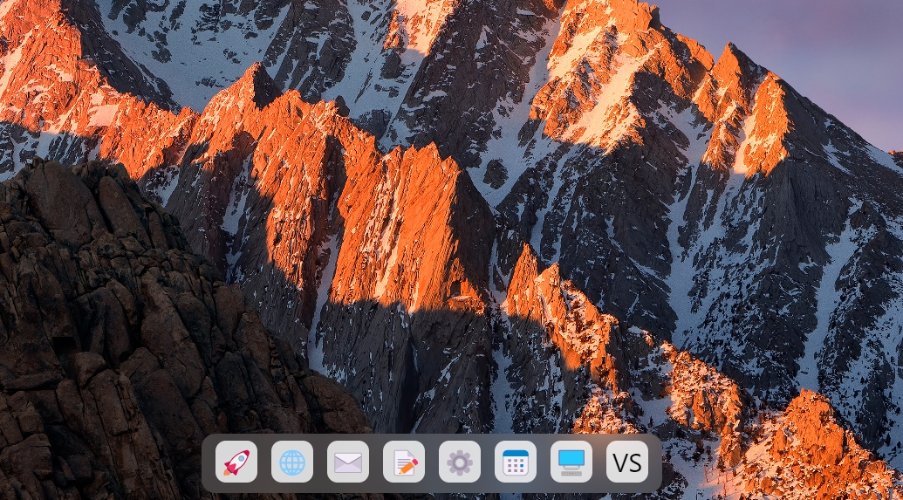Image resolution: width=903 pixels, height=500 pixels.
Task: Click dock background left of rocket icon
Action: coord(209,462)
